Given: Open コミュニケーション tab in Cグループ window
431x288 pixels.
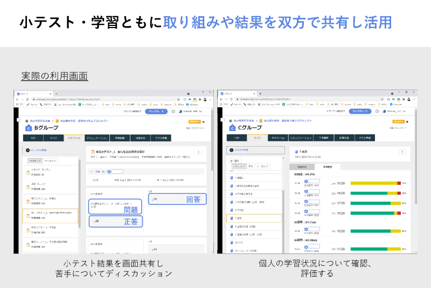Looking at the screenshot, I should click(x=301, y=138).
